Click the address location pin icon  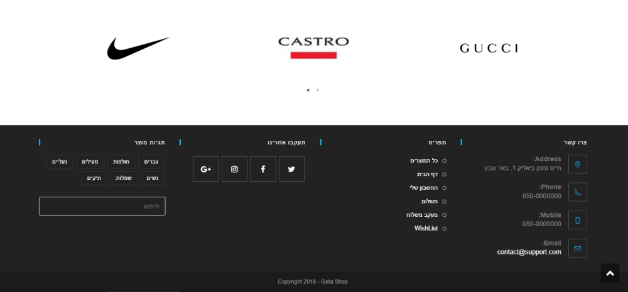[578, 164]
